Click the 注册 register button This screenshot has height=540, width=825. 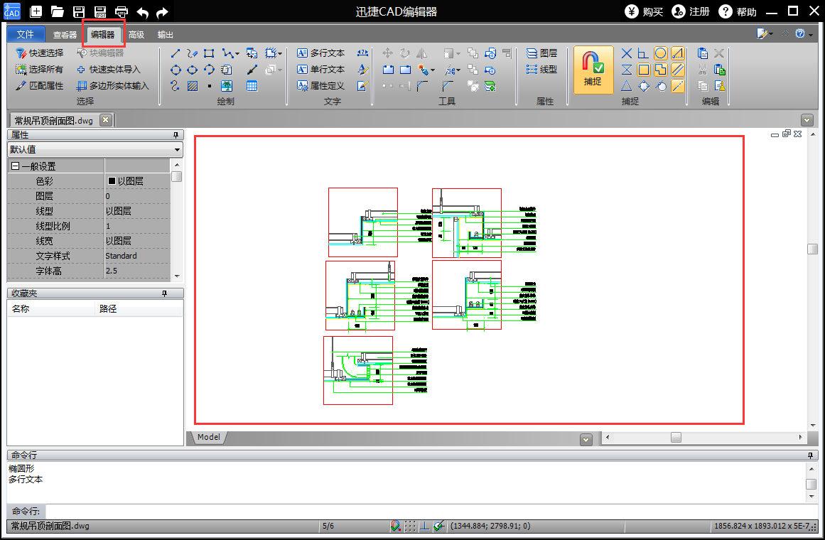[x=691, y=11]
